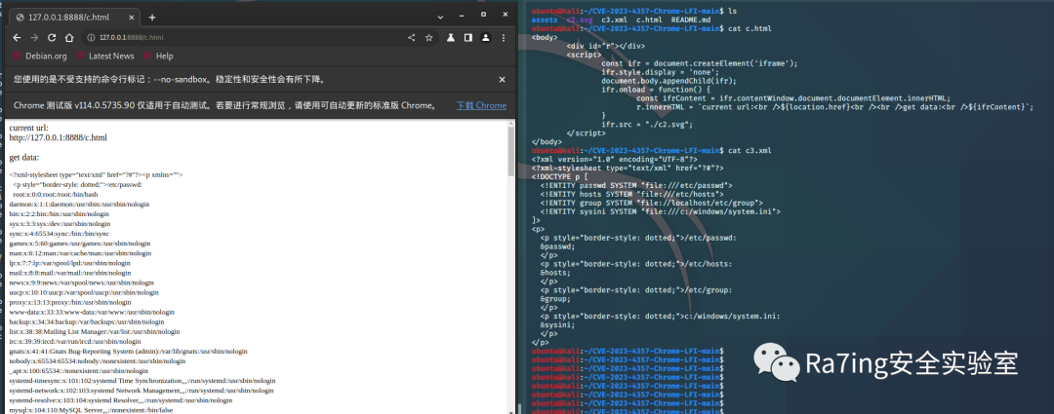Open Chrome Labs flask icon
The height and width of the screenshot is (414, 1054).
(x=451, y=38)
